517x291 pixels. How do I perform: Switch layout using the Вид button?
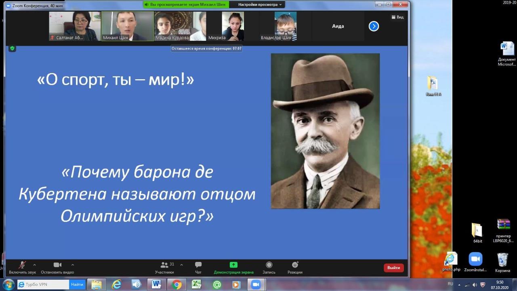pyautogui.click(x=397, y=17)
